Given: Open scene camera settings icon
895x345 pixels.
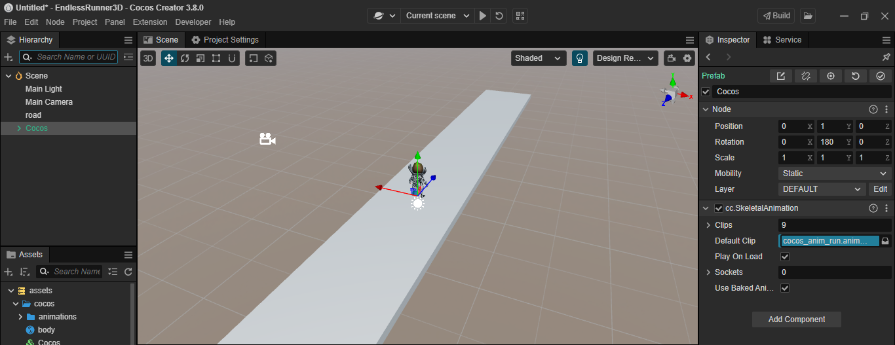Looking at the screenshot, I should pyautogui.click(x=672, y=58).
